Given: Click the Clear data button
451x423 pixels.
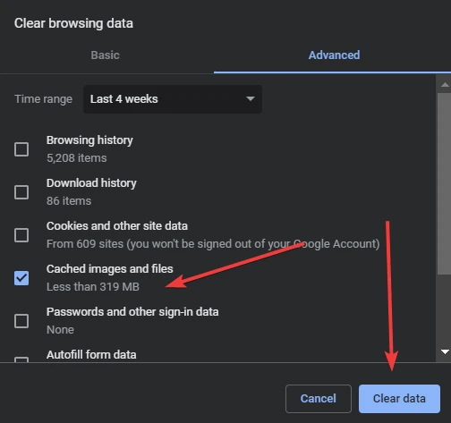Looking at the screenshot, I should pyautogui.click(x=399, y=399).
